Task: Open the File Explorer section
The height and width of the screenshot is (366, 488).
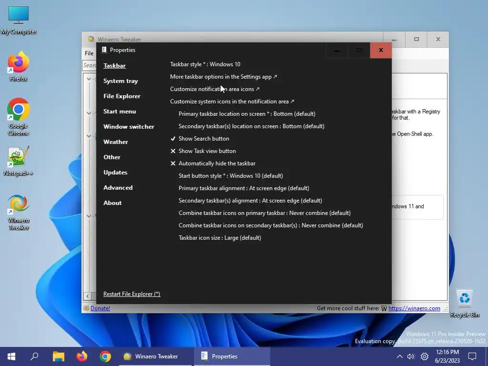Action: click(x=122, y=96)
